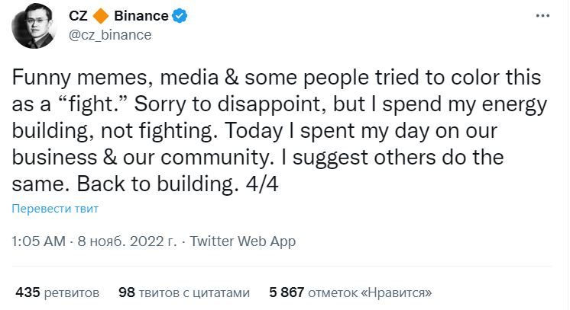Open the @cz_binance handle link

[111, 35]
